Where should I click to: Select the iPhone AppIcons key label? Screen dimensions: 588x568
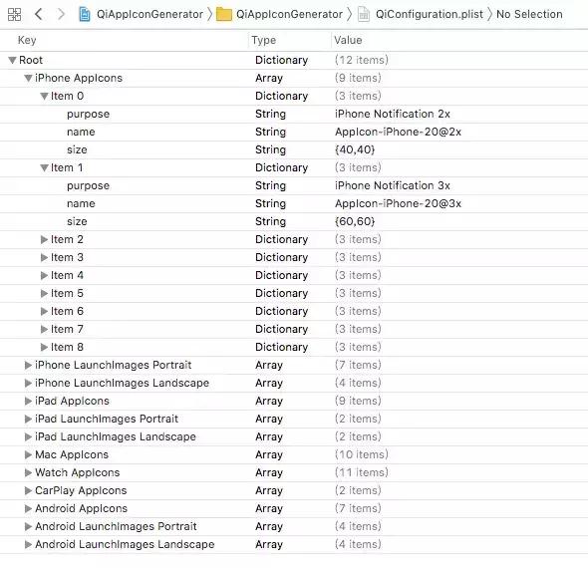pos(79,78)
